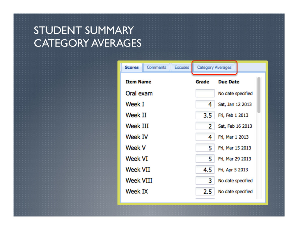Click the Sat, Feb 16 2013 due date
The height and width of the screenshot is (230, 298).
[x=235, y=126]
